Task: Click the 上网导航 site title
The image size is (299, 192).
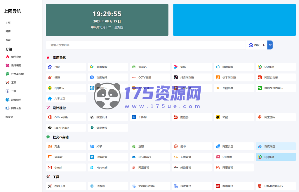Action: [x=12, y=11]
